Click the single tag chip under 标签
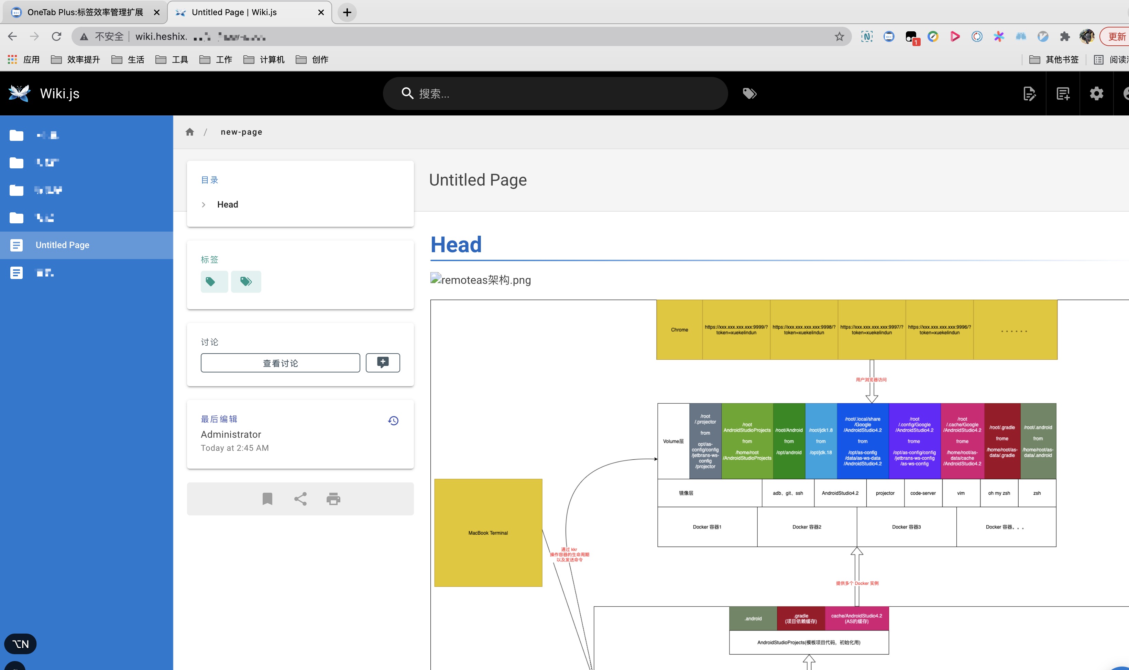The height and width of the screenshot is (670, 1129). point(214,282)
